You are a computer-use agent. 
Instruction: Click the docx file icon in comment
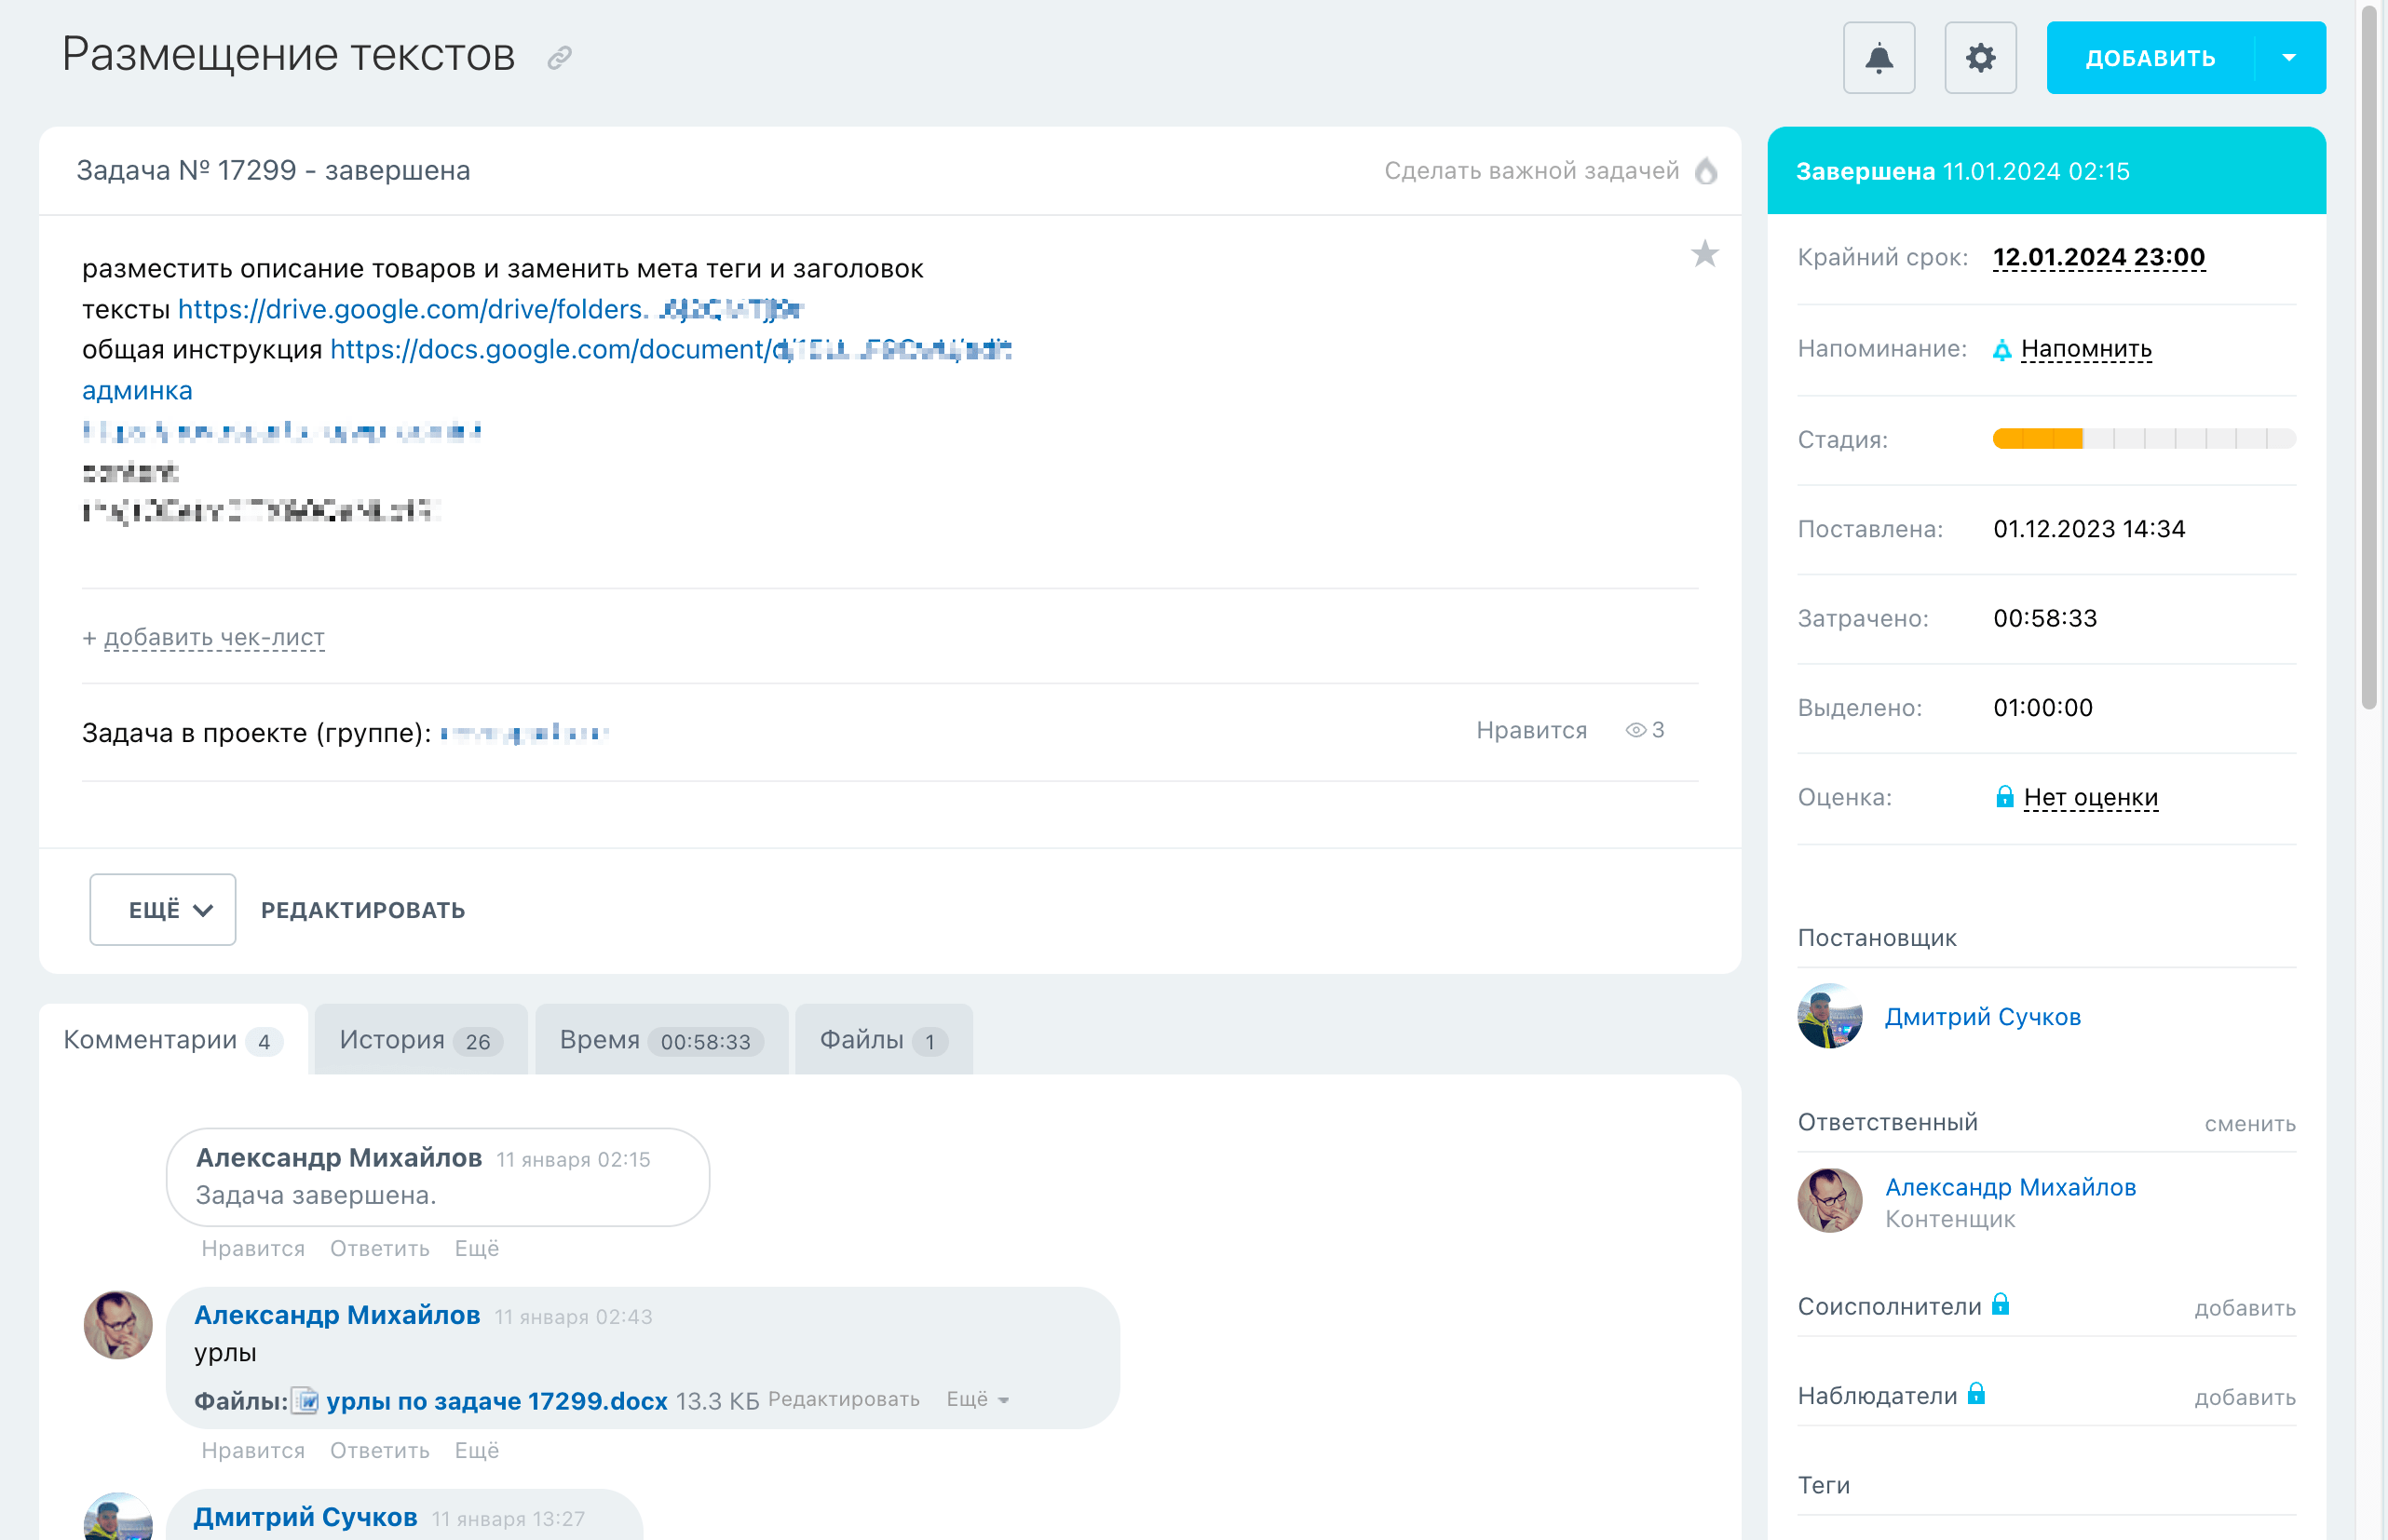[x=306, y=1400]
